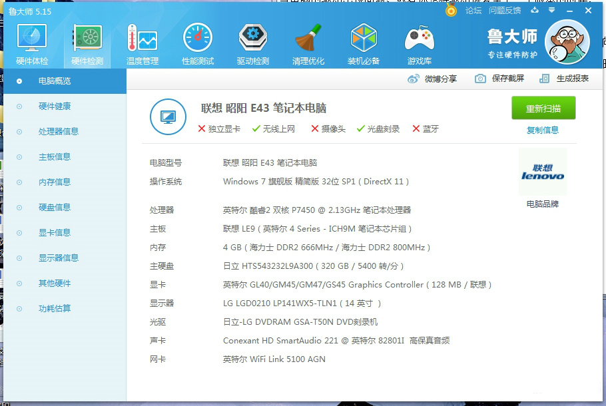The width and height of the screenshot is (606, 406).
Task: Click the 鲁大师 mascot avatar
Action: pos(567,42)
